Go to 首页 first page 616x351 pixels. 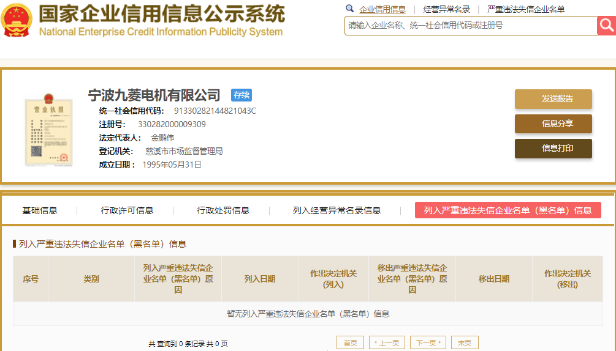(x=350, y=343)
